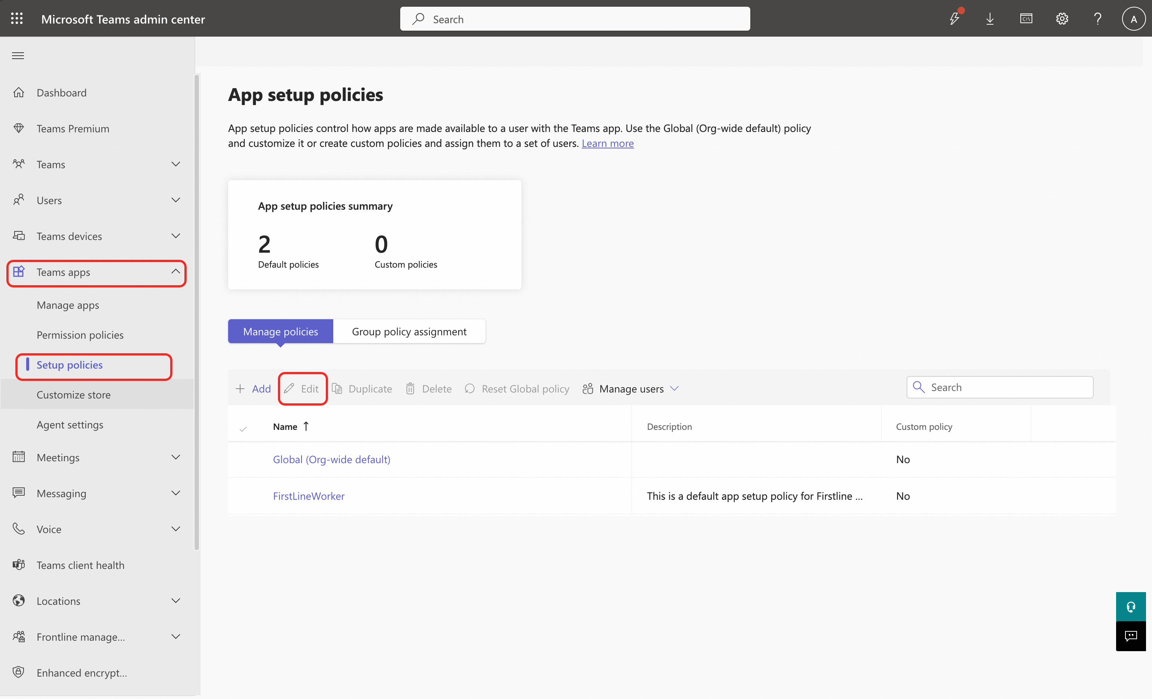Sort policies by the Name column

285,426
